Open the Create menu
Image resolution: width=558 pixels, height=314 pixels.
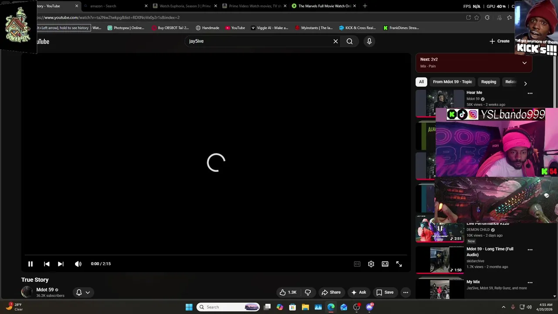(x=499, y=41)
